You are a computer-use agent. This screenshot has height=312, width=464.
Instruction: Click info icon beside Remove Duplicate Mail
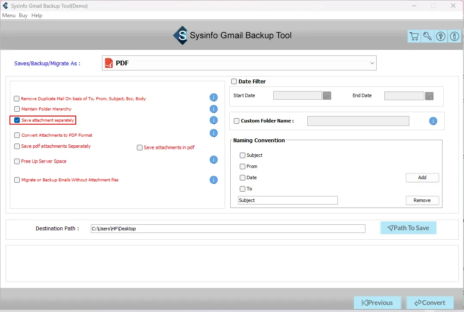(213, 98)
